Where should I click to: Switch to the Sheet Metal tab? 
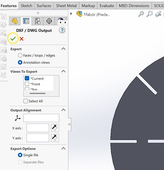click(x=66, y=6)
